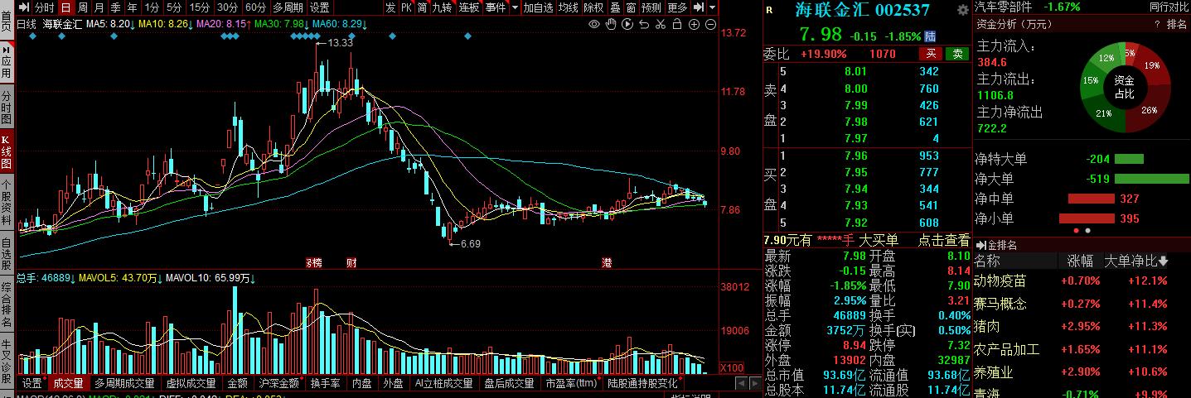Zoom out chart with minus icon
The height and width of the screenshot is (398, 1191).
(x=710, y=24)
